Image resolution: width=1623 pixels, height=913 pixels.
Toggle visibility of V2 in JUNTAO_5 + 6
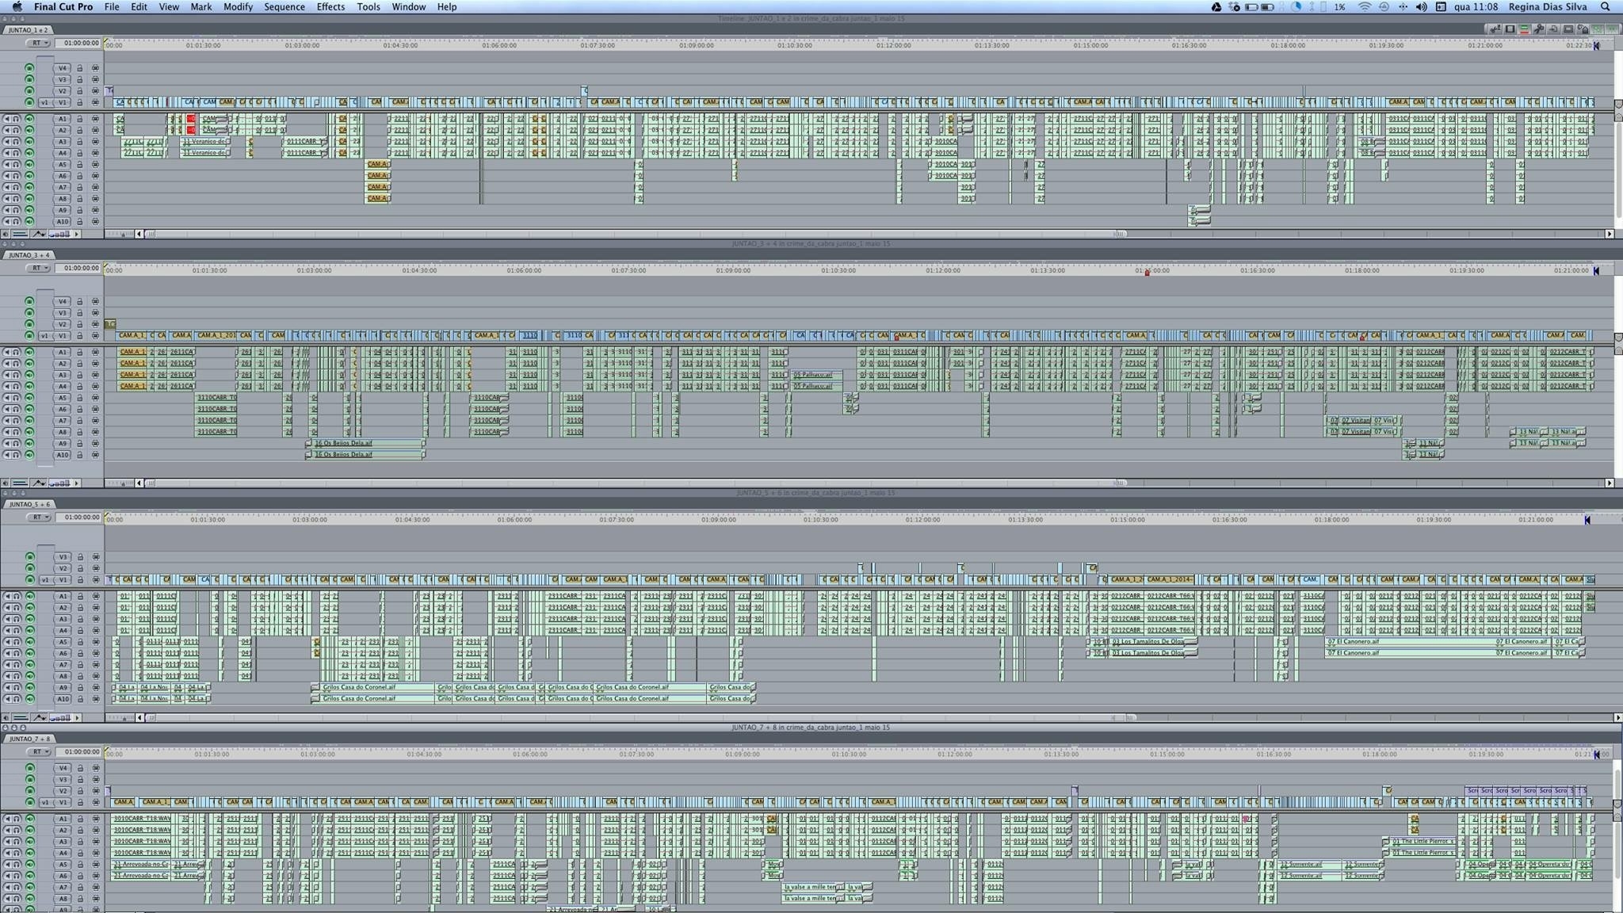point(29,568)
